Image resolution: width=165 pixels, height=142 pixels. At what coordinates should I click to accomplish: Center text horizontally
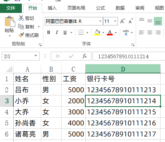pyautogui.click(x=150, y=32)
